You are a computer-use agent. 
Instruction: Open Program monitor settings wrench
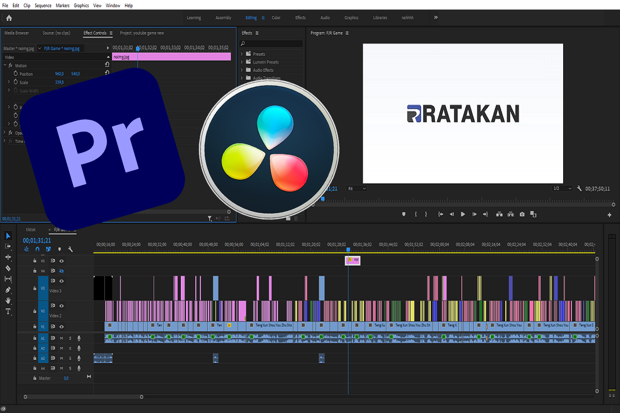(580, 188)
